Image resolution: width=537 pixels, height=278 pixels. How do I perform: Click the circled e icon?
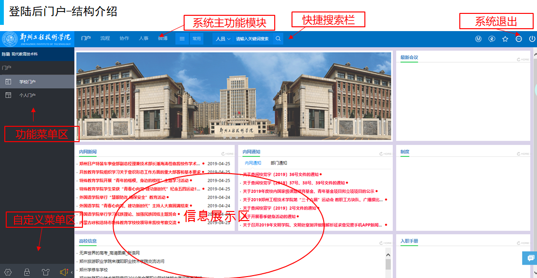click(491, 39)
